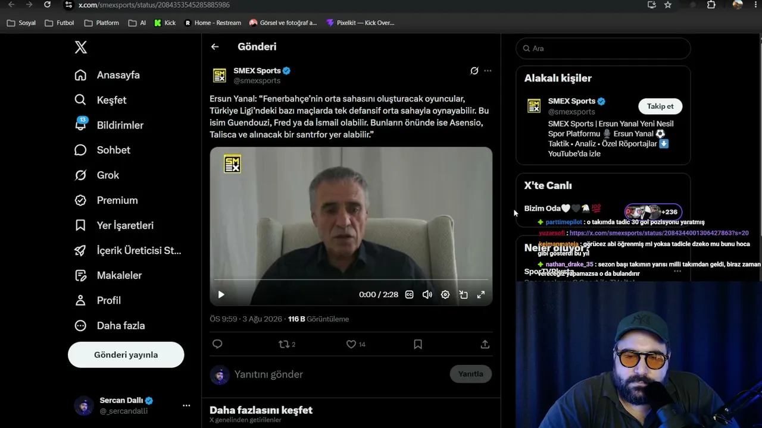Switch video to fullscreen
Screen dimensions: 762x428
pos(481,295)
